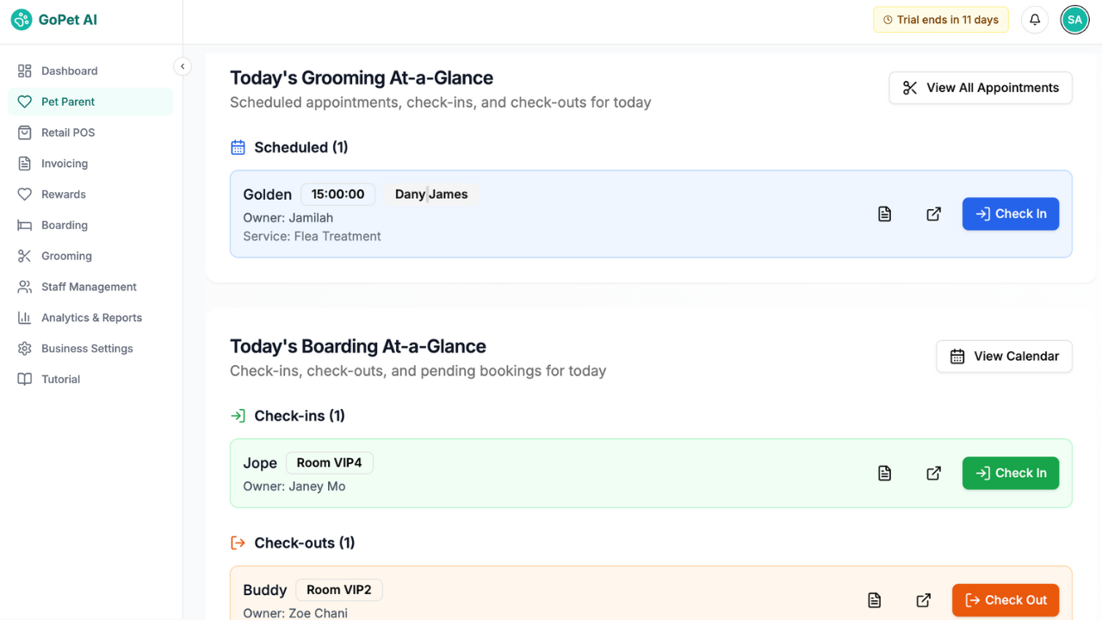Open the notes icon on Golden's grooming appointment
1102x620 pixels.
pyautogui.click(x=884, y=214)
